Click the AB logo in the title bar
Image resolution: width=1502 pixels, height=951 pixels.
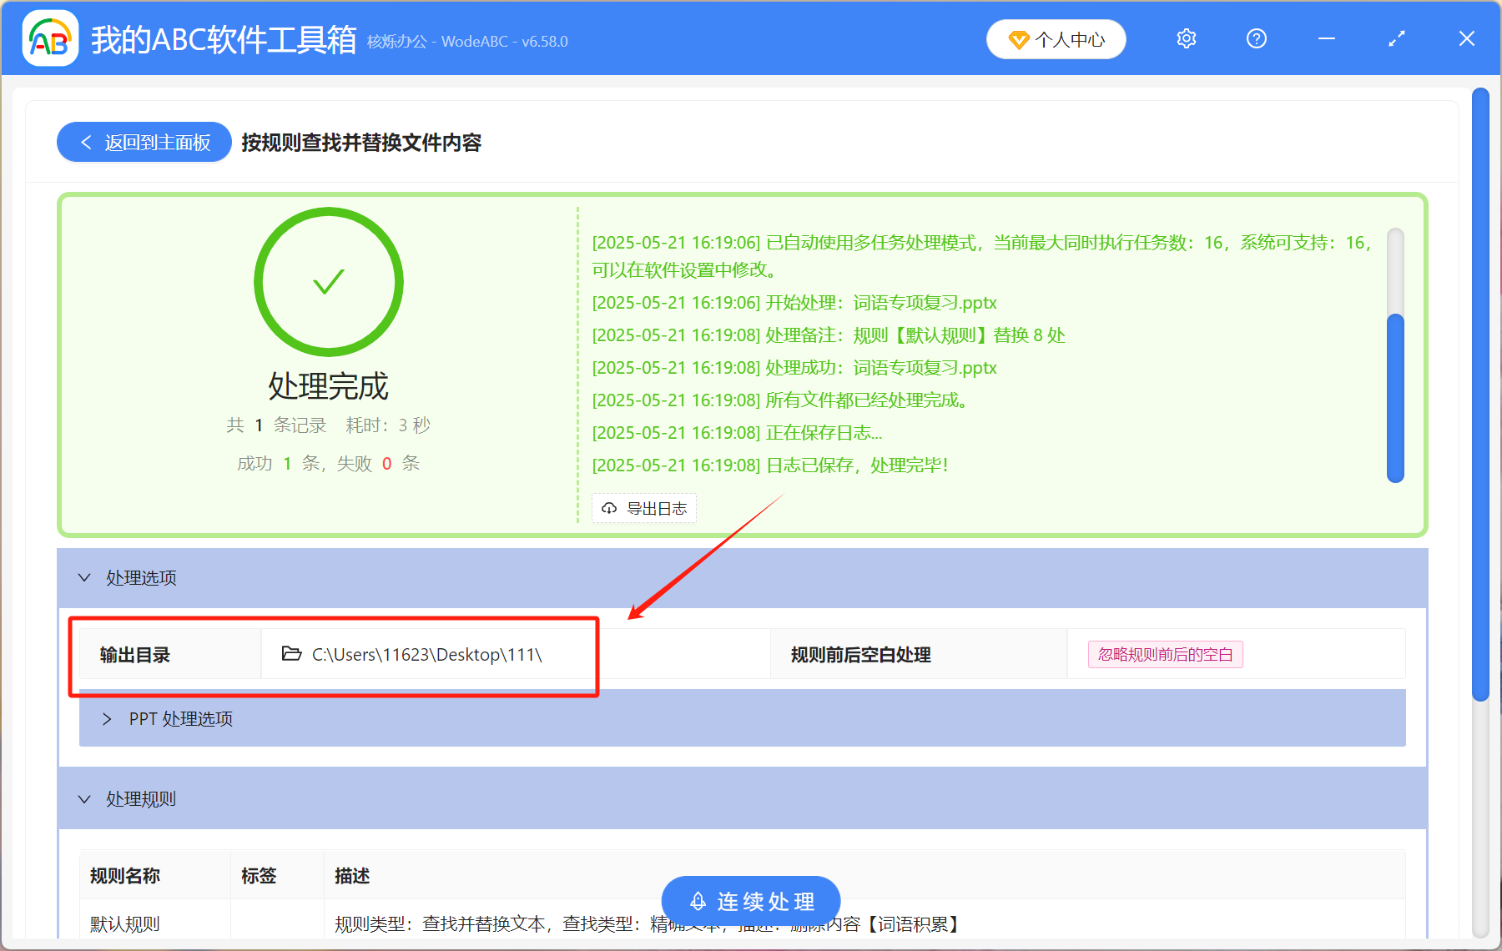[49, 38]
